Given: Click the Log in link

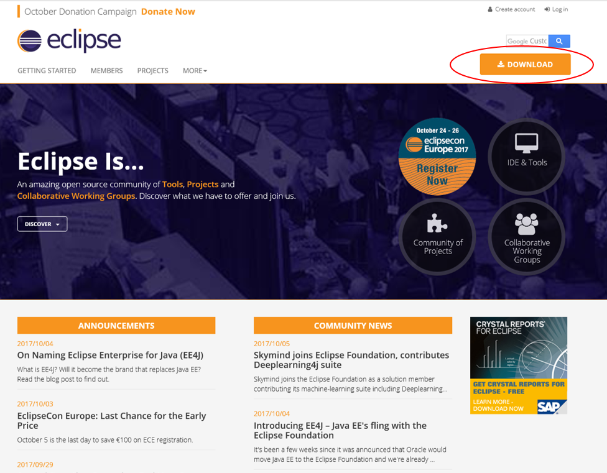Looking at the screenshot, I should pyautogui.click(x=556, y=9).
